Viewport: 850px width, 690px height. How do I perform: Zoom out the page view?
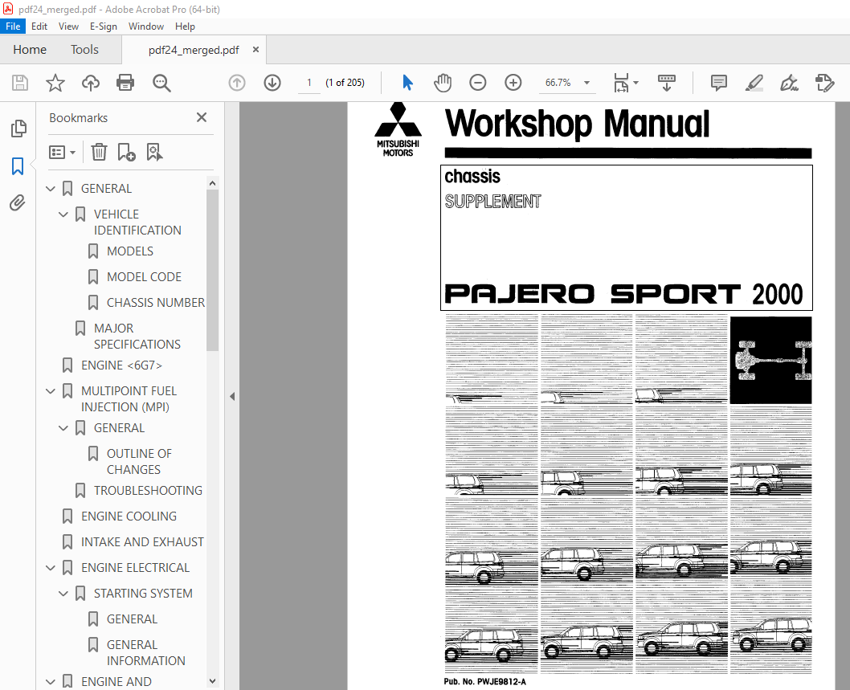477,83
